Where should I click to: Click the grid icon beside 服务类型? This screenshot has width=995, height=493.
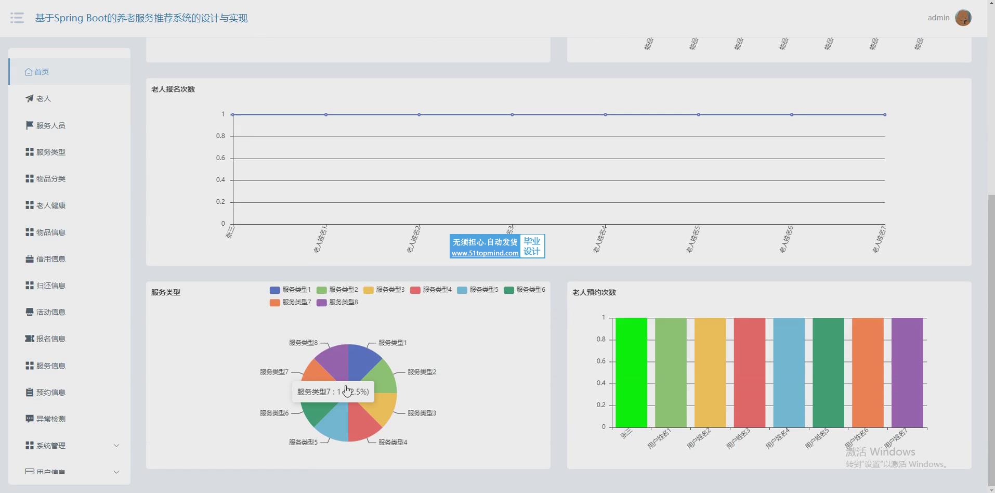click(30, 152)
